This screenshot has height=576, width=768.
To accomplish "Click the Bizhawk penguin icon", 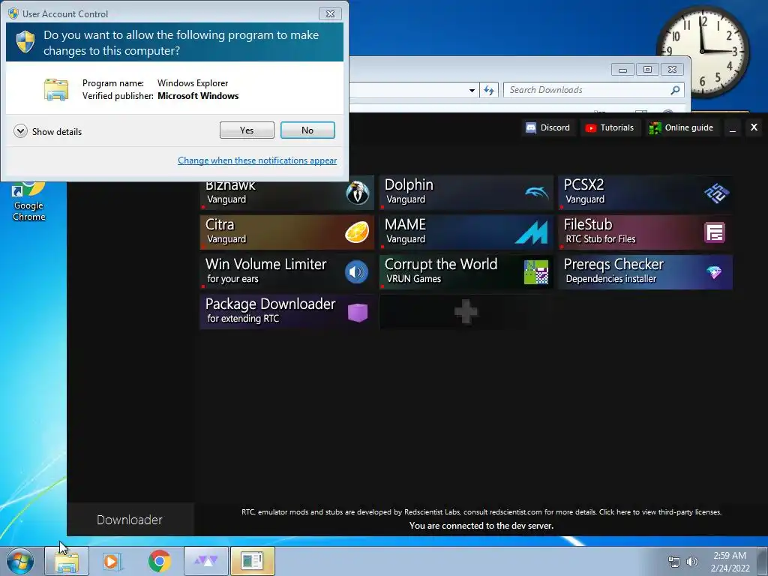I will tap(358, 193).
